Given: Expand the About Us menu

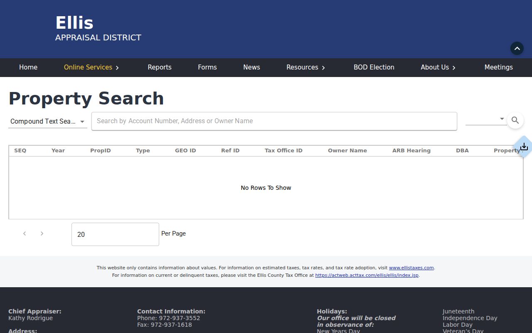Looking at the screenshot, I should [438, 67].
